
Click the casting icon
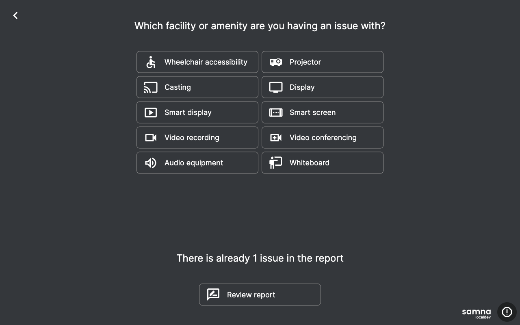[151, 87]
